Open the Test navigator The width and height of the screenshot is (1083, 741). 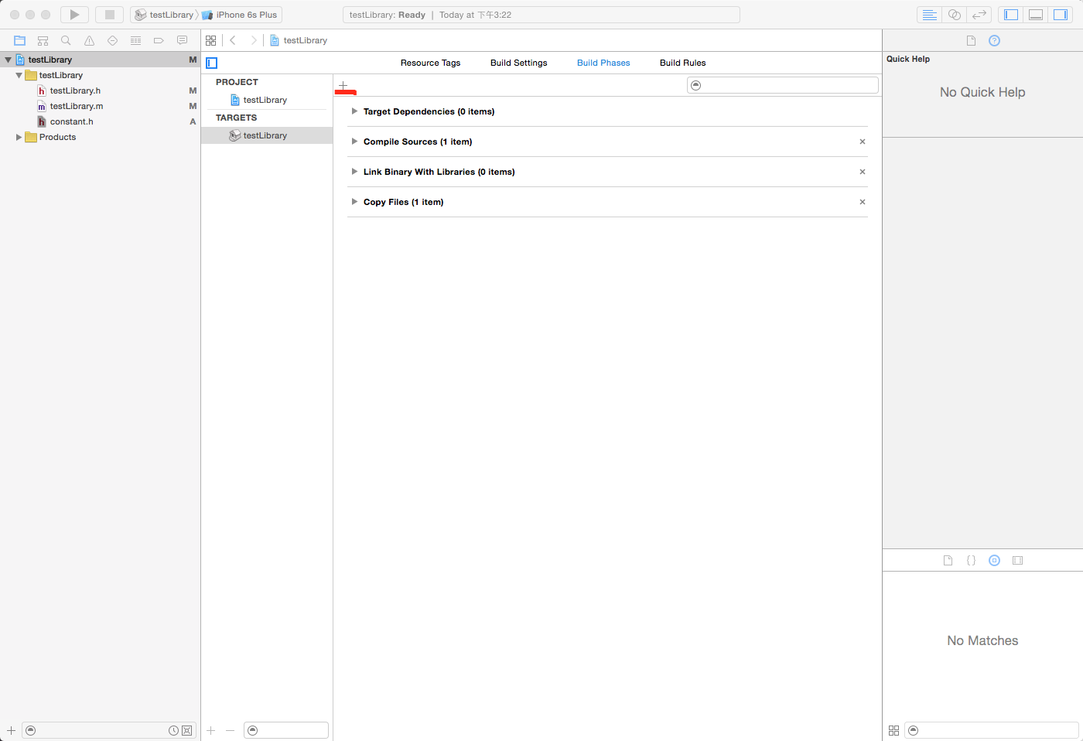[x=112, y=40]
